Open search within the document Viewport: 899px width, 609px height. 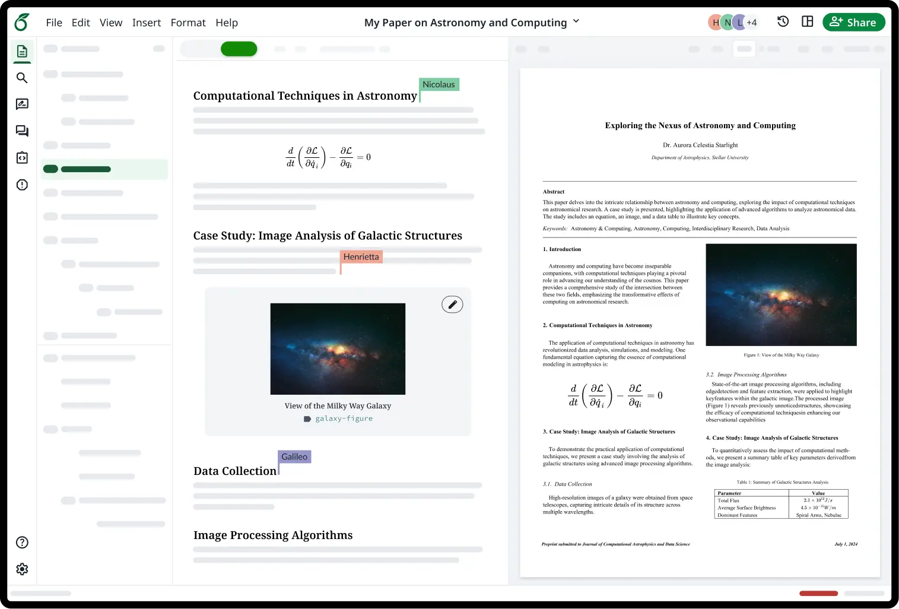click(x=22, y=78)
